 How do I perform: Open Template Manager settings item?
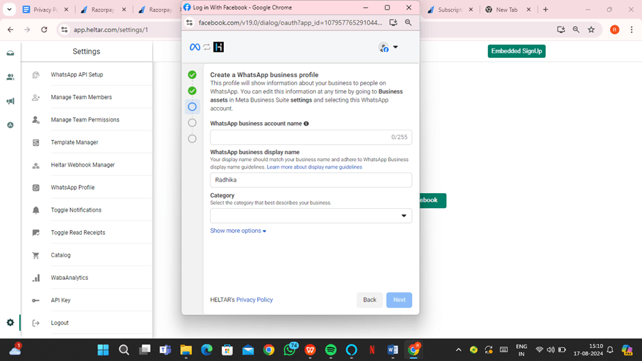[74, 143]
